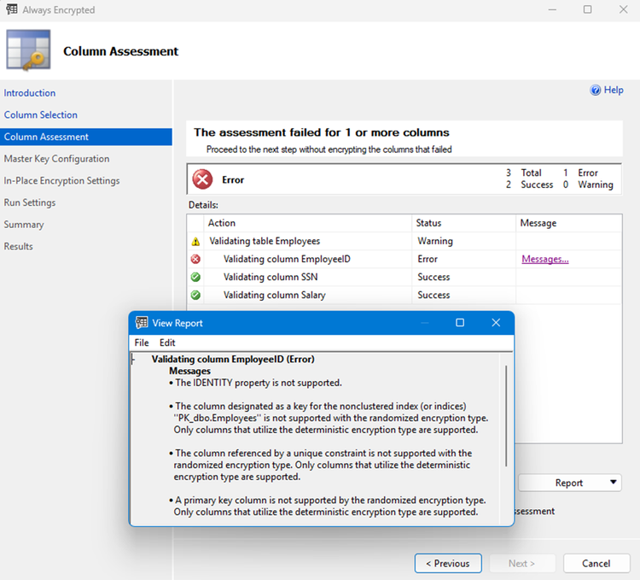This screenshot has height=580, width=640.
Task: Select the Validating column Salary row
Action: 404,295
